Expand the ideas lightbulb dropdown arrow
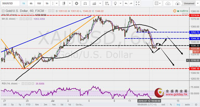Image resolution: width=200 pixels, height=107 pixels. [x=120, y=3]
